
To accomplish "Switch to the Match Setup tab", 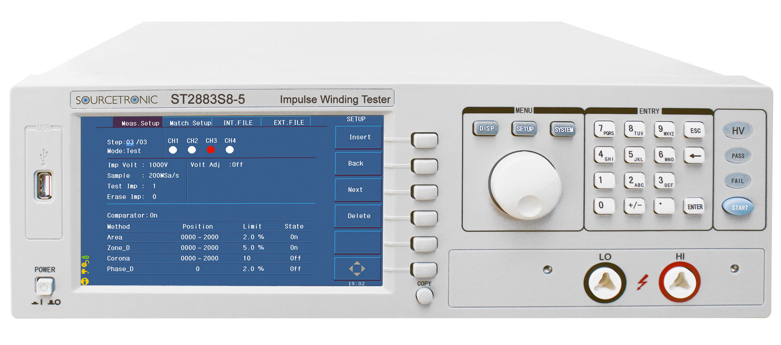I will pos(190,123).
